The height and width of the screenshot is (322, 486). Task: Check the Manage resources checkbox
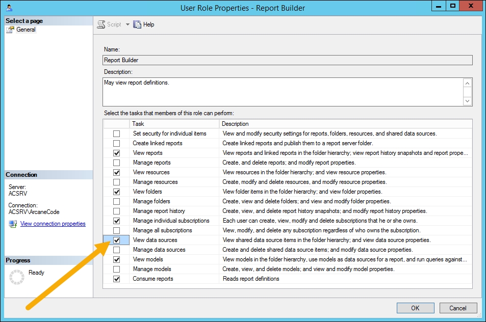point(117,182)
